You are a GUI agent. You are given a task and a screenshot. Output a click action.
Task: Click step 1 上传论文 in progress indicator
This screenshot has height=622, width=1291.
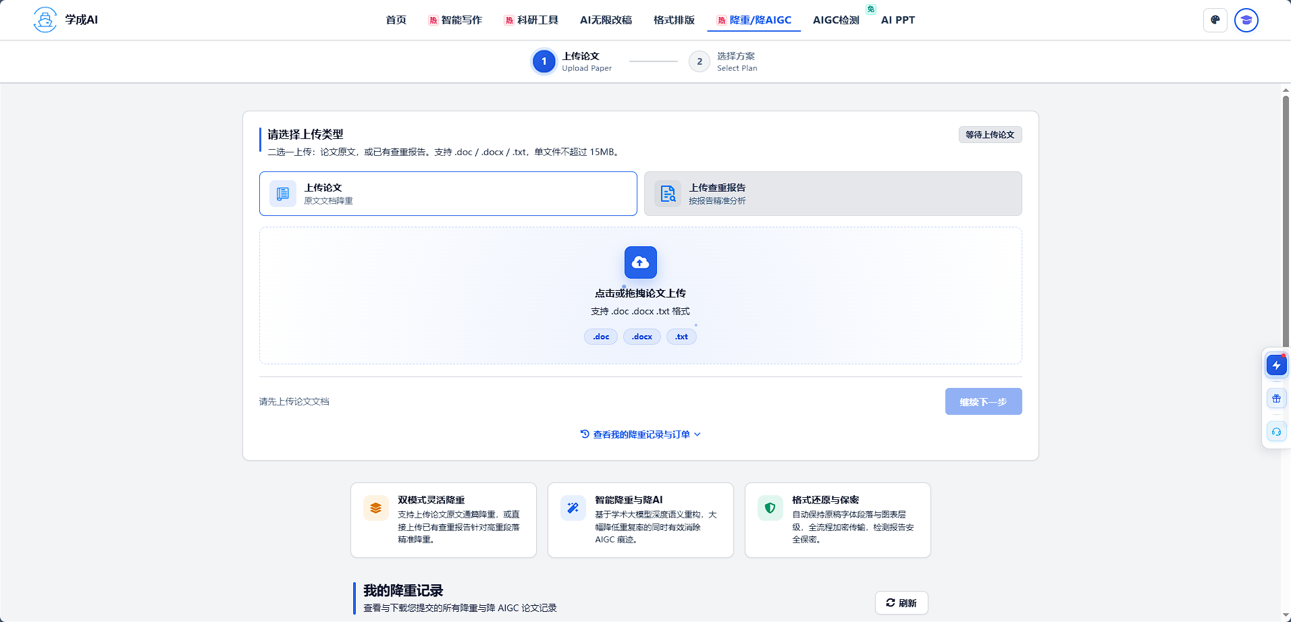click(572, 61)
